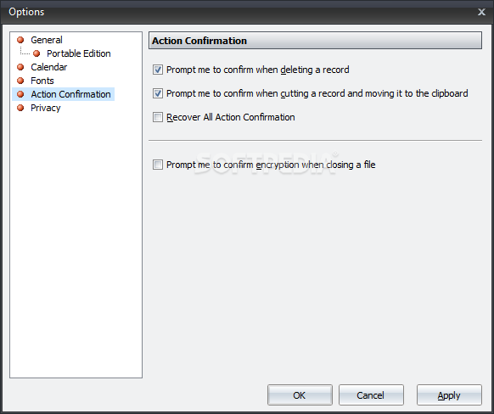494x414 pixels.
Task: Click the red bullet icon beside Calendar
Action: (x=20, y=67)
